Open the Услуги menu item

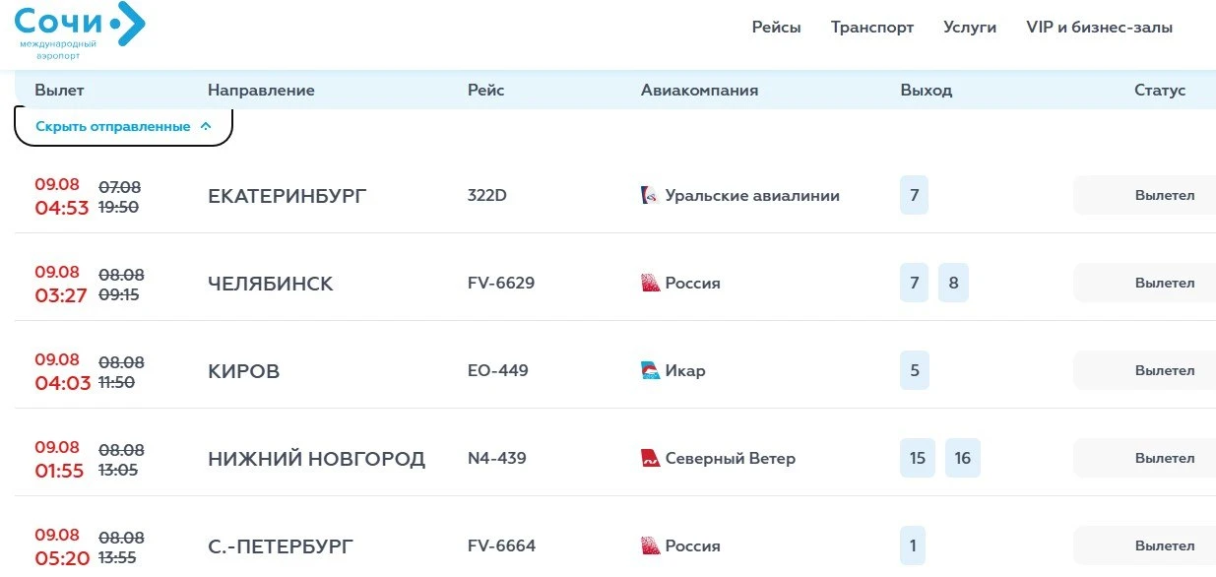click(970, 28)
